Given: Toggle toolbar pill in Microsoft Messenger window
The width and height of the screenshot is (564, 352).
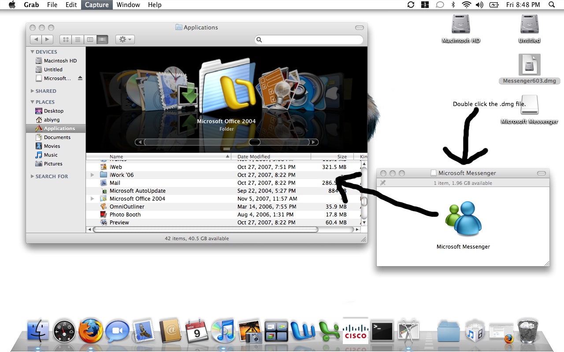Looking at the screenshot, I should point(542,173).
